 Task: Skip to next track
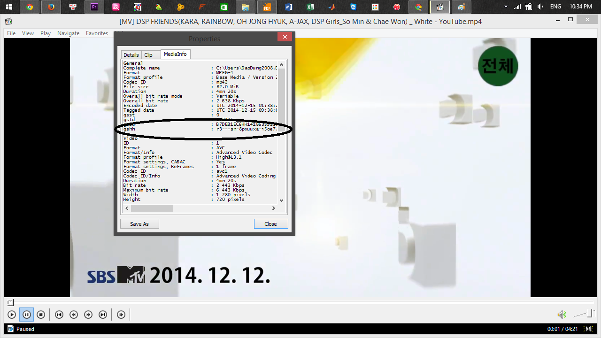point(103,315)
